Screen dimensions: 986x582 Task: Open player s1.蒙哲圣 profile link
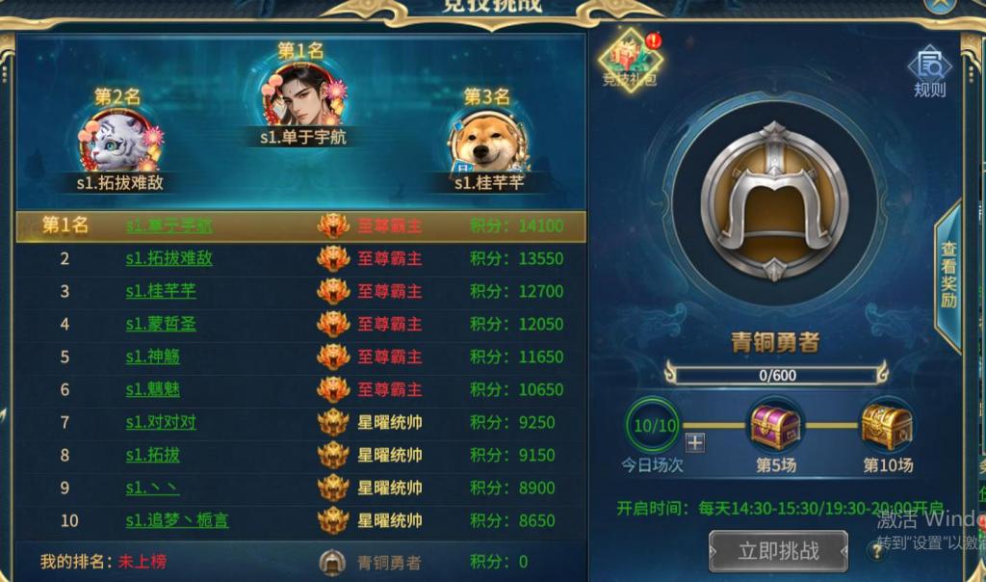[x=161, y=324]
